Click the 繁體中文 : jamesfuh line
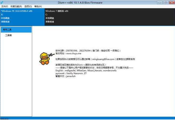The width and height of the screenshot is (175, 120). [66, 76]
